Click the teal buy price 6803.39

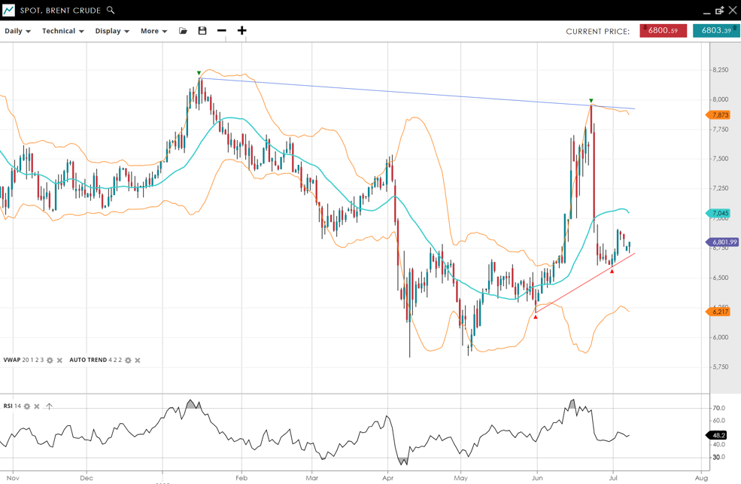pos(715,31)
